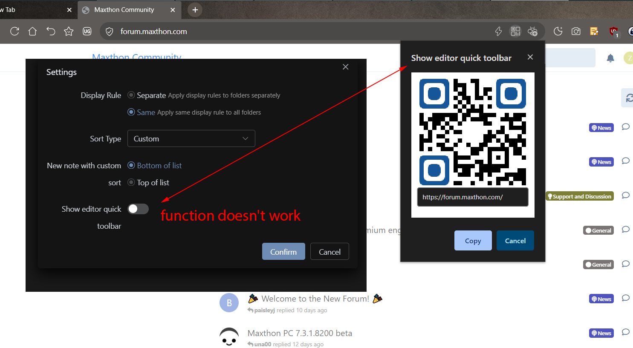Choose Bottom of list radio option
This screenshot has width=633, height=348.
point(131,165)
